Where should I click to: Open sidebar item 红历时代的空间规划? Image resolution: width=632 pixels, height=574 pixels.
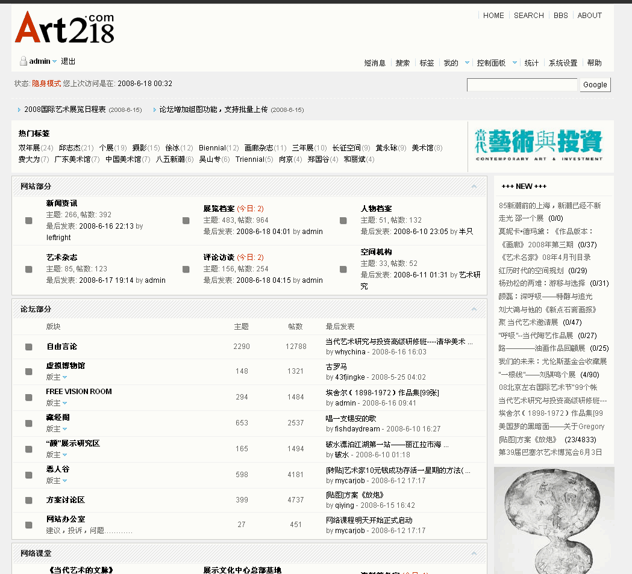(x=531, y=271)
